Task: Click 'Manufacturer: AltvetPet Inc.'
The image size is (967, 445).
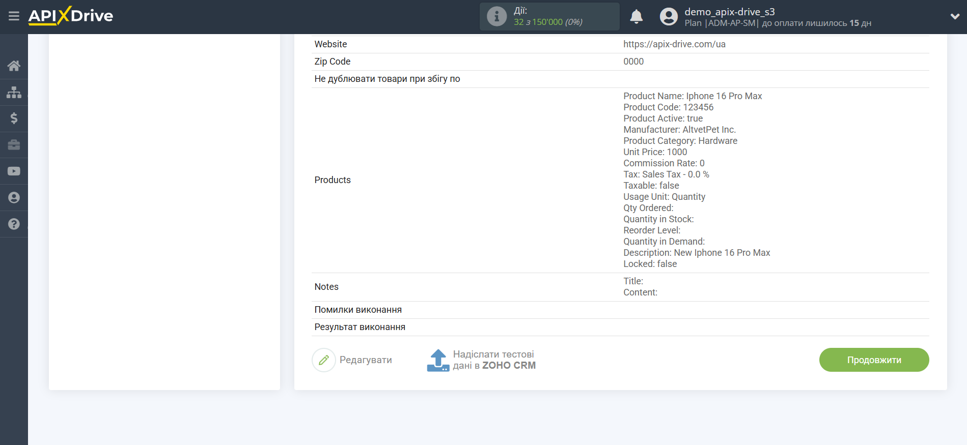Action: (x=679, y=130)
